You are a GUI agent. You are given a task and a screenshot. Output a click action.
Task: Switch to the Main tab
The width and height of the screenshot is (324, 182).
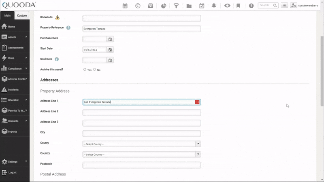[7, 15]
